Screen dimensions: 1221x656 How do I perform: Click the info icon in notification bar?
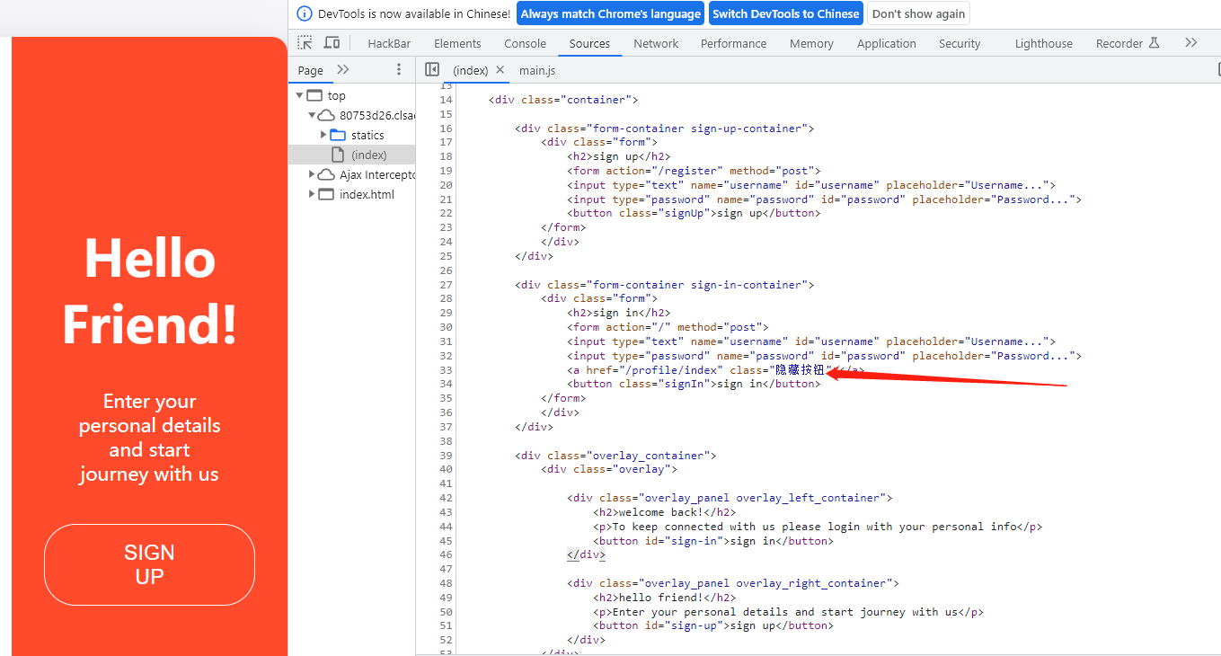(304, 13)
